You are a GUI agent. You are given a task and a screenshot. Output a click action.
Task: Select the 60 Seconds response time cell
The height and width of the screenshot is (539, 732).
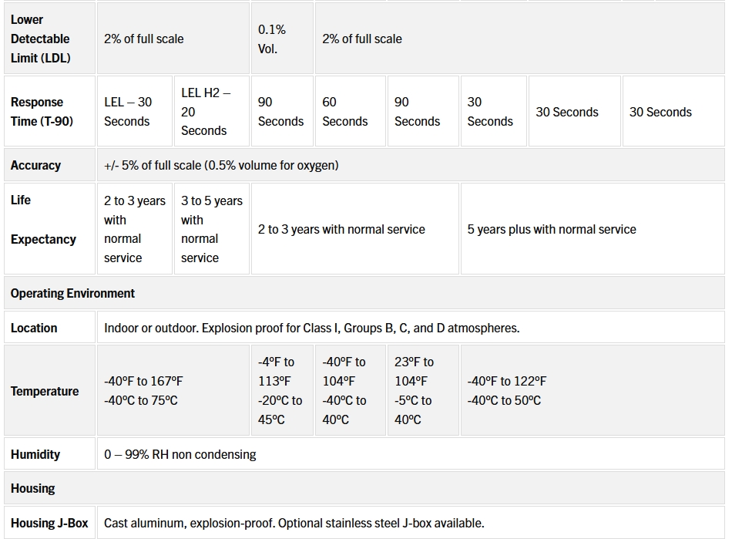click(344, 112)
